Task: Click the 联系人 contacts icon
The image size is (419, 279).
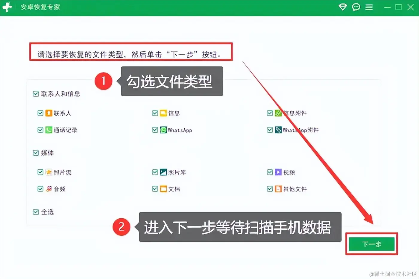Action: pos(49,113)
